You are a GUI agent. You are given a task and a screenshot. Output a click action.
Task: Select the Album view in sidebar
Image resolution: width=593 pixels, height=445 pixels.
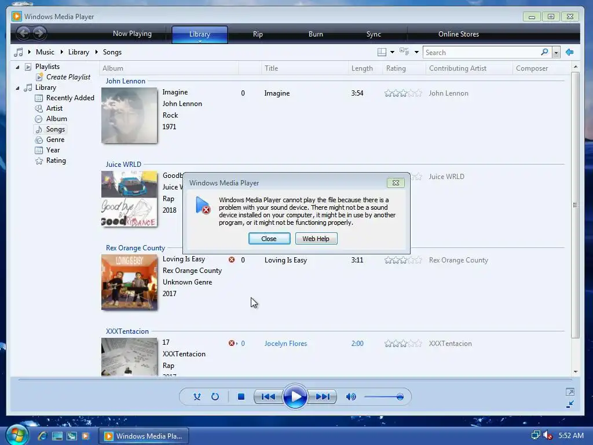click(56, 119)
